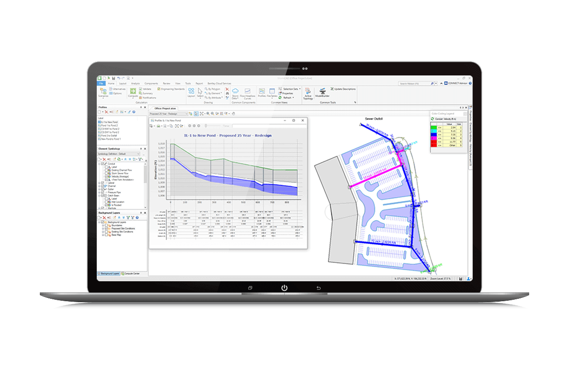Open FlexTables from the ribbon
The height and width of the screenshot is (370, 569).
click(272, 93)
